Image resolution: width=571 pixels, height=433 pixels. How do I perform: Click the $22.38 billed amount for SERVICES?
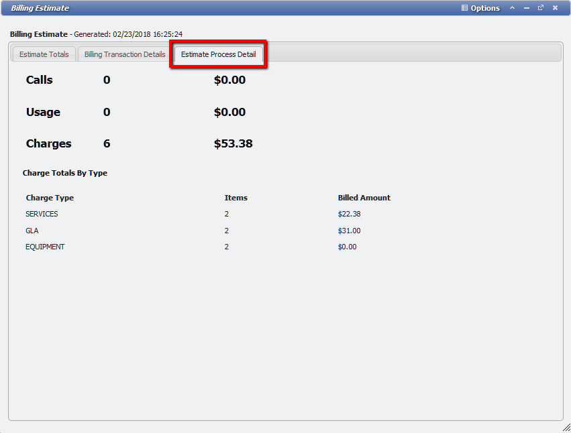348,214
